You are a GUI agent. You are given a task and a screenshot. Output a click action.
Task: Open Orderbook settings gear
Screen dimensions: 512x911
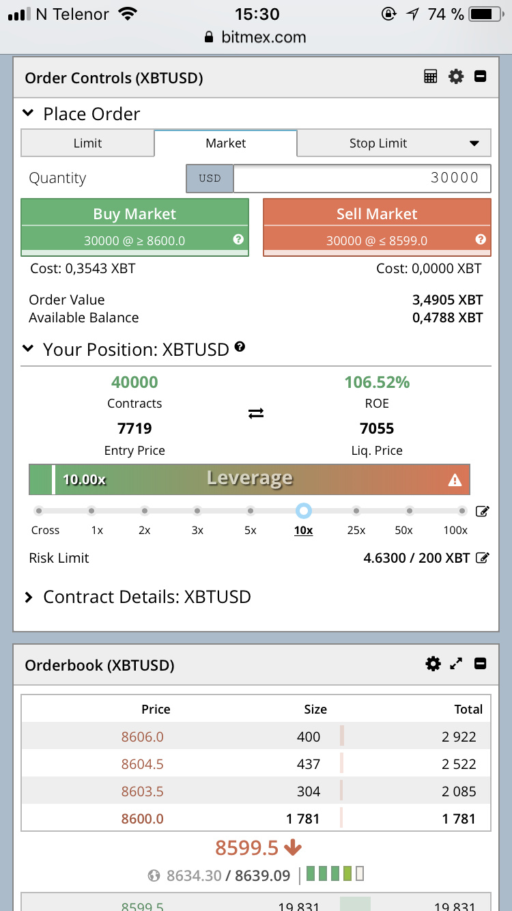pyautogui.click(x=433, y=664)
